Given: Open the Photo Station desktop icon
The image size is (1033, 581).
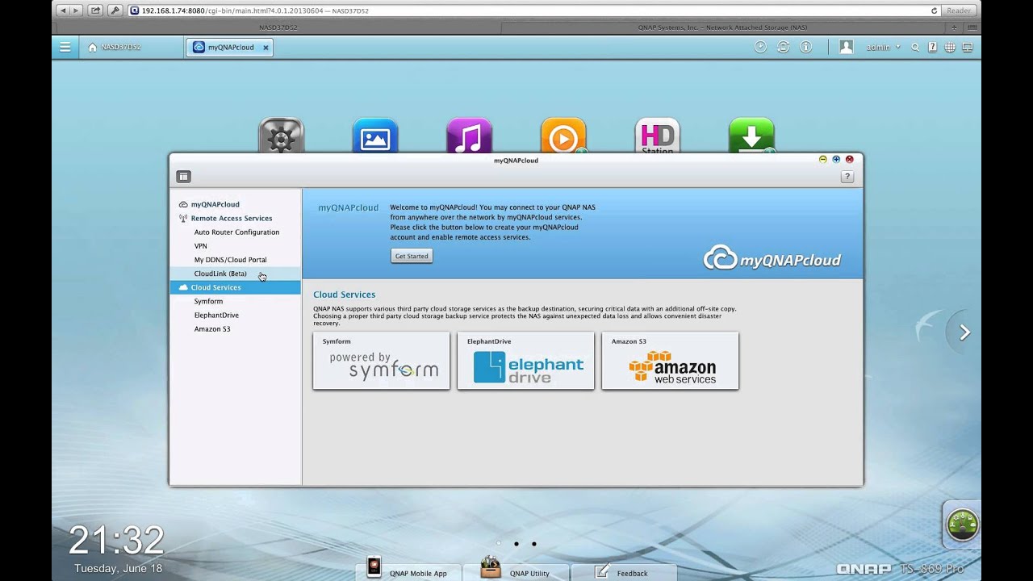Looking at the screenshot, I should [375, 136].
